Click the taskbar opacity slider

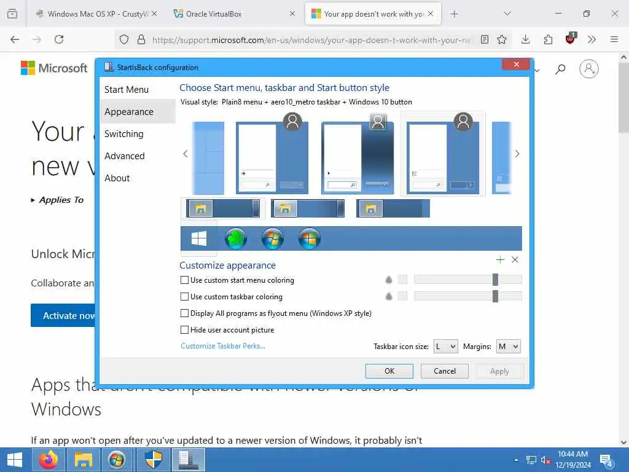pos(467,296)
